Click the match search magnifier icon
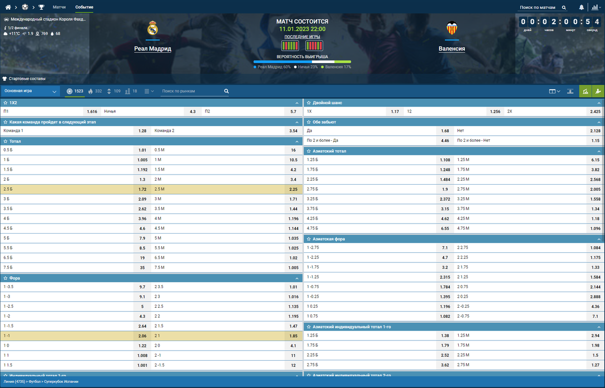The height and width of the screenshot is (388, 605). click(x=564, y=8)
